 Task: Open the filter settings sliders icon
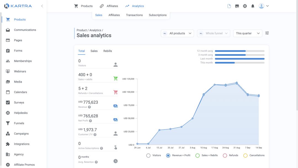[x=267, y=33]
